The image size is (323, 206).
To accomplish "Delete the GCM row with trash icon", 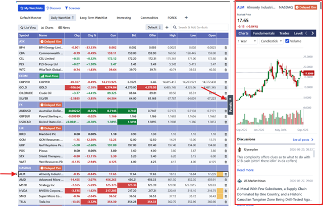I will (226, 140).
